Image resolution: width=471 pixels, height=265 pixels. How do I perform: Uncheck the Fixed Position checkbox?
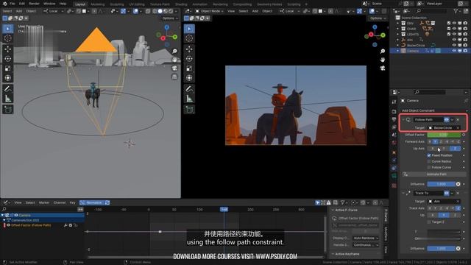429,155
